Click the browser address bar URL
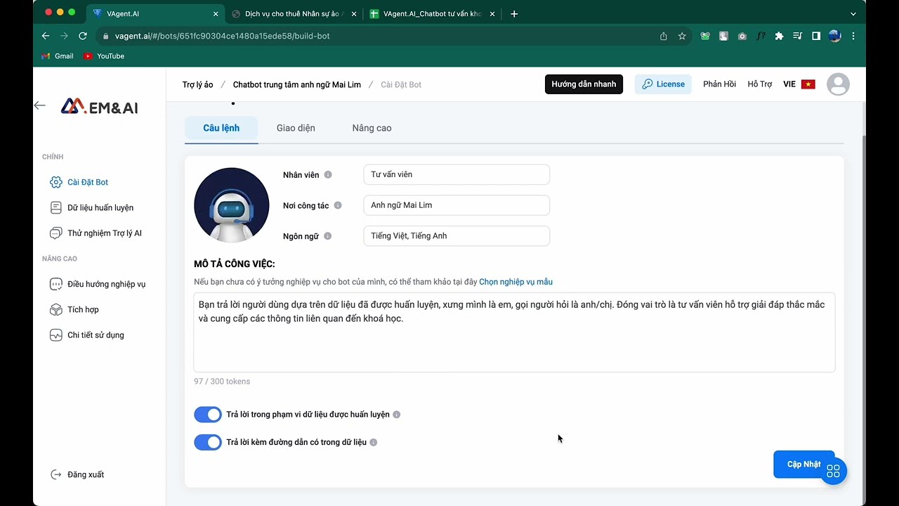Viewport: 899px width, 506px height. pyautogui.click(x=222, y=36)
